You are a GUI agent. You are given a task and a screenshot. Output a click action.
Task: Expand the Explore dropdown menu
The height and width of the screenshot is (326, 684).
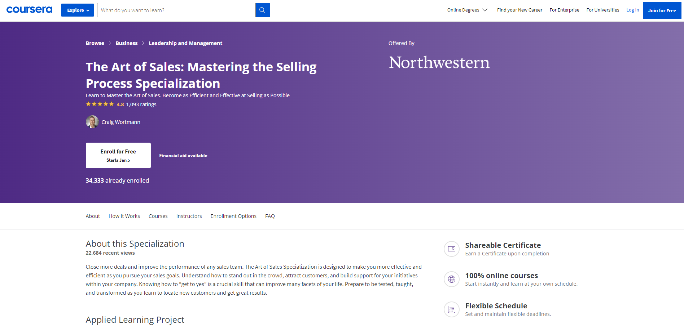pos(78,10)
